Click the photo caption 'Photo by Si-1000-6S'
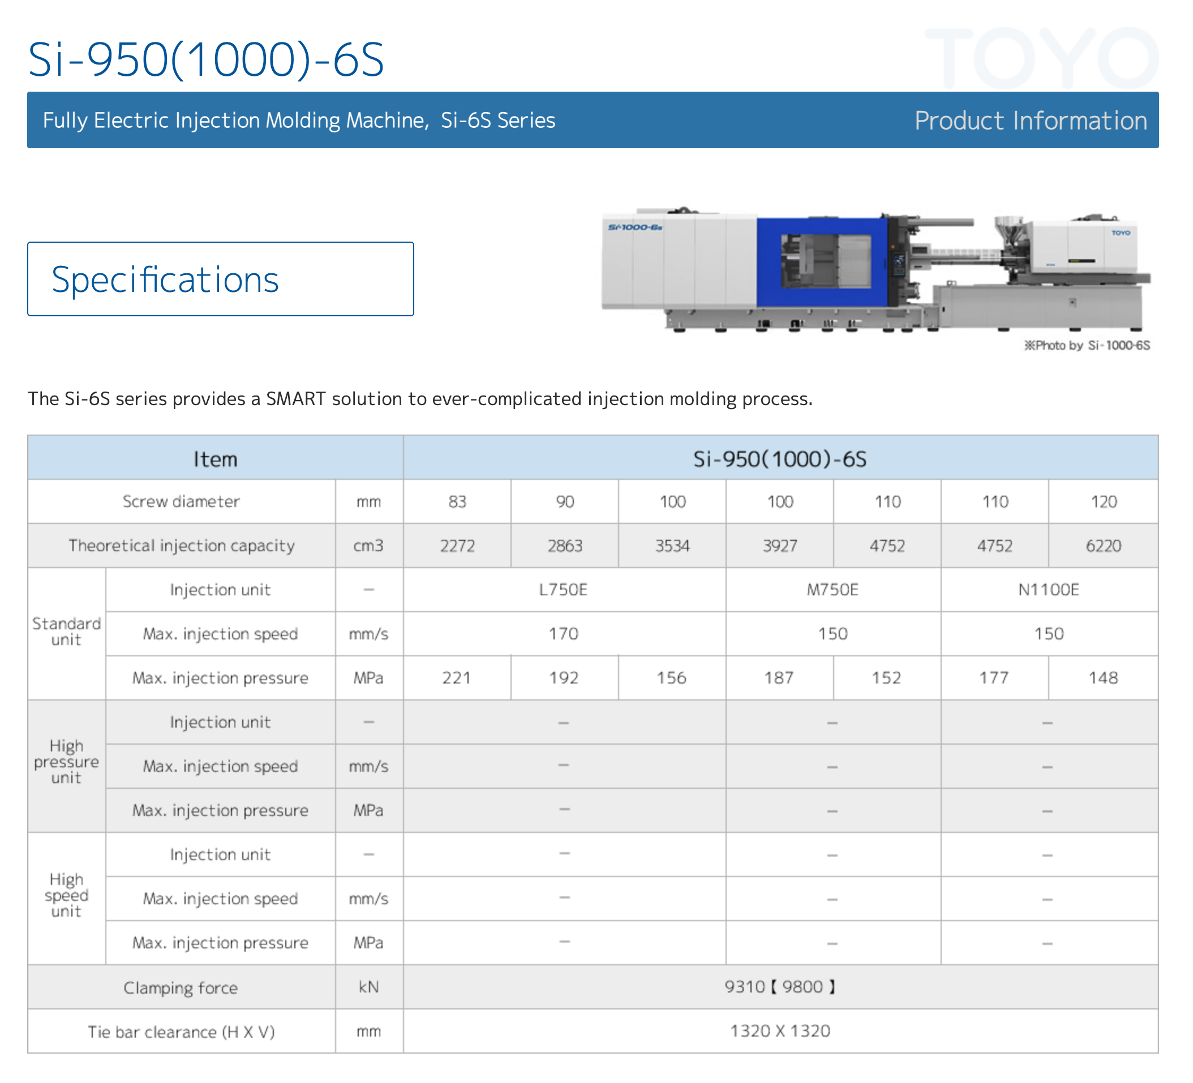Screen dimensions: 1193x1083 [x=1087, y=345]
